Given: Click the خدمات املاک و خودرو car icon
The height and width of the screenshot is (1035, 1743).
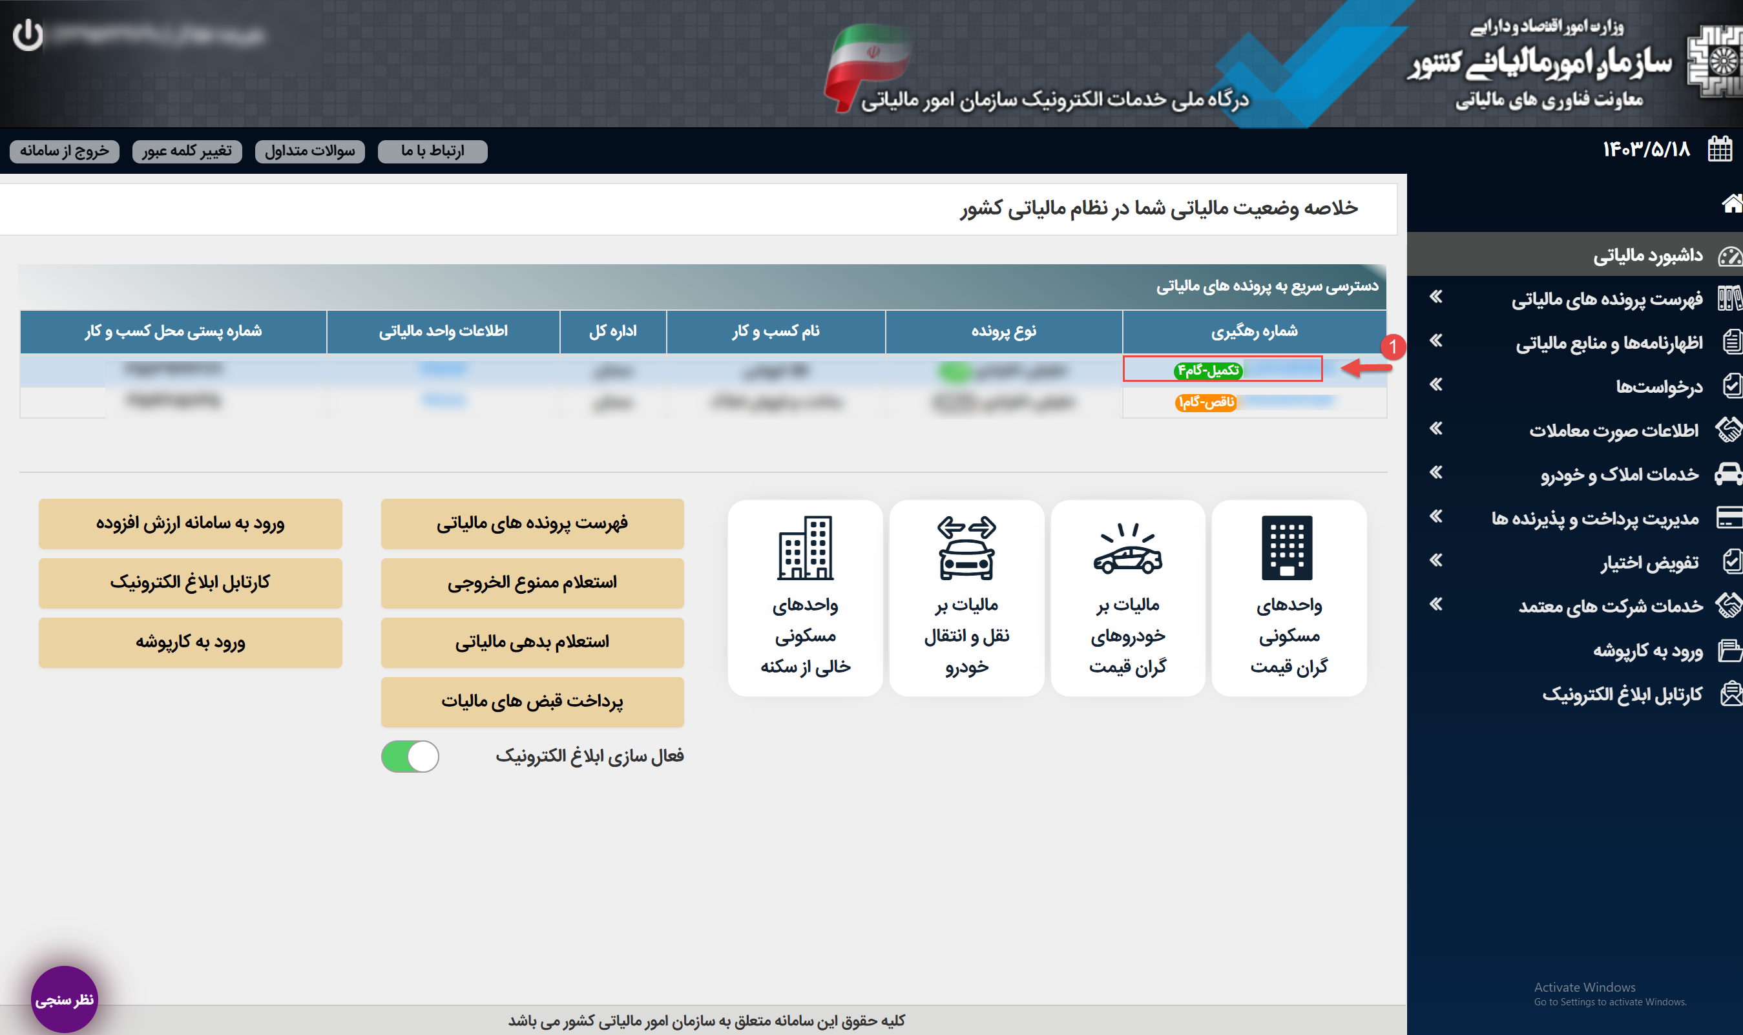Looking at the screenshot, I should click(x=1728, y=474).
